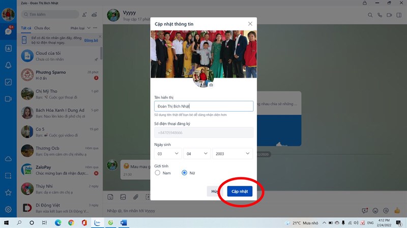
Task: Open the Di Động Việt conversation
Action: (x=60, y=208)
